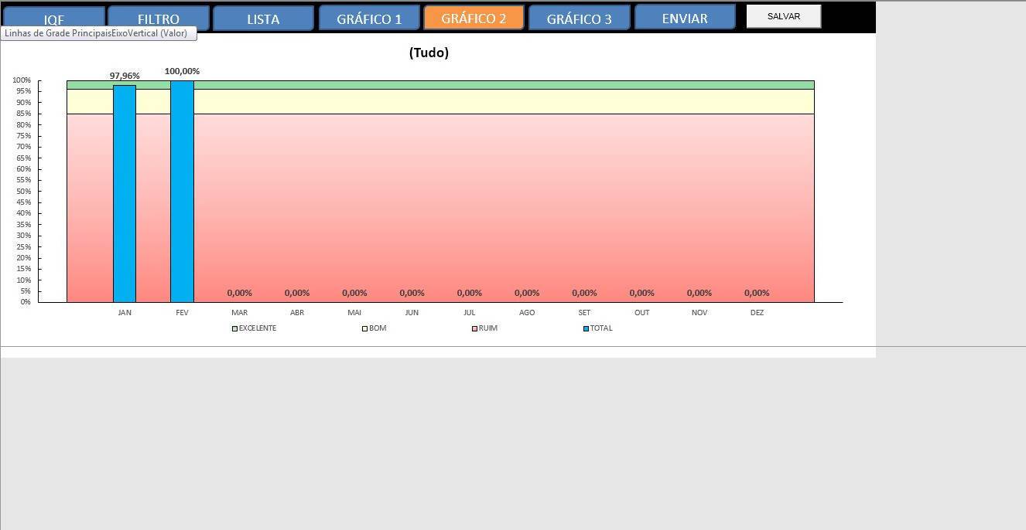Select the GRÁFICO 2 tab
Image resolution: width=1026 pixels, height=530 pixels.
tap(474, 18)
